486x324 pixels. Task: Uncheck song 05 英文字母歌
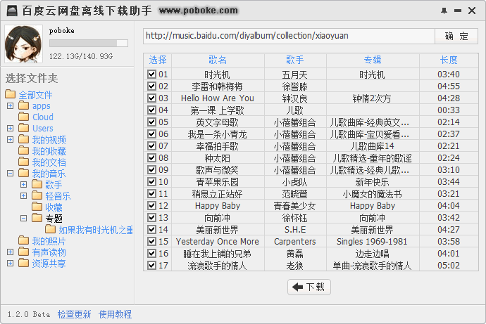coord(151,122)
